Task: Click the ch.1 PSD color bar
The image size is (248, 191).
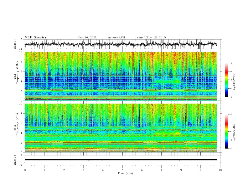Action: tap(226, 80)
